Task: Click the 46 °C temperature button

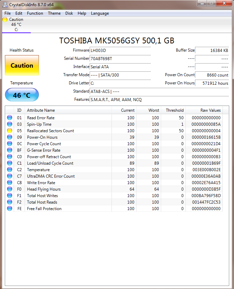Action: coord(22,95)
